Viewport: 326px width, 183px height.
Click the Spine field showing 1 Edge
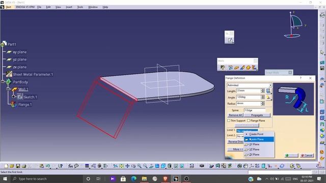click(x=255, y=110)
